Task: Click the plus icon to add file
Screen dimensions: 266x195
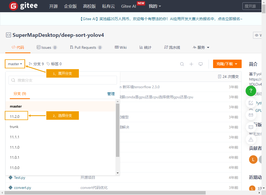Action: point(191,64)
